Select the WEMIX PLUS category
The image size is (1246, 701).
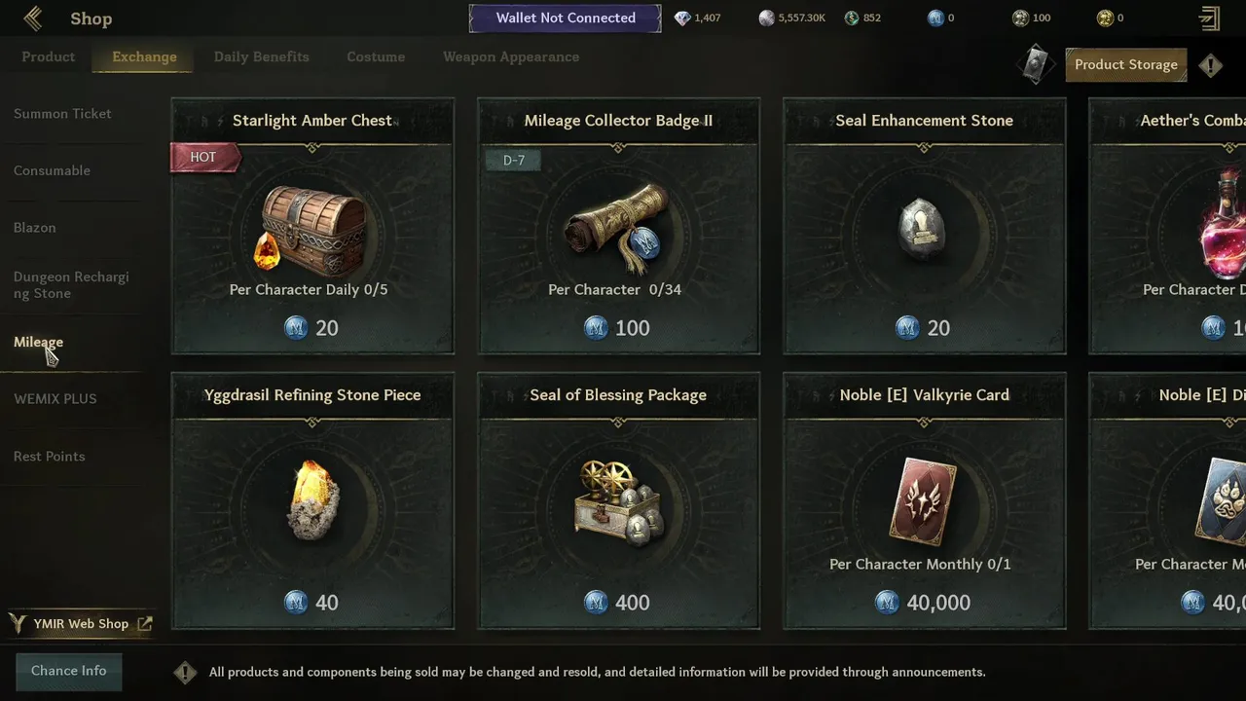55,399
